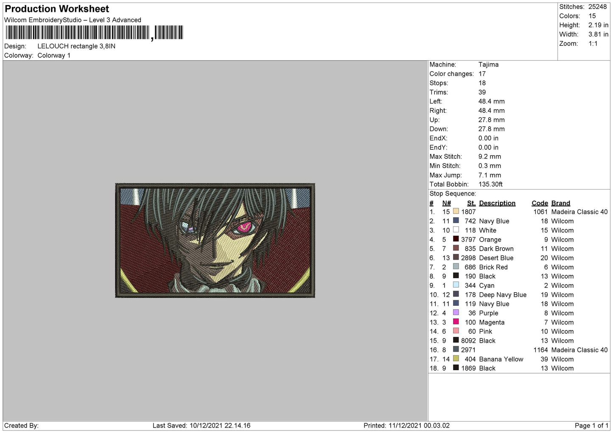This screenshot has width=613, height=433.
Task: Click the 'Created By:' footer label
Action: 21,425
